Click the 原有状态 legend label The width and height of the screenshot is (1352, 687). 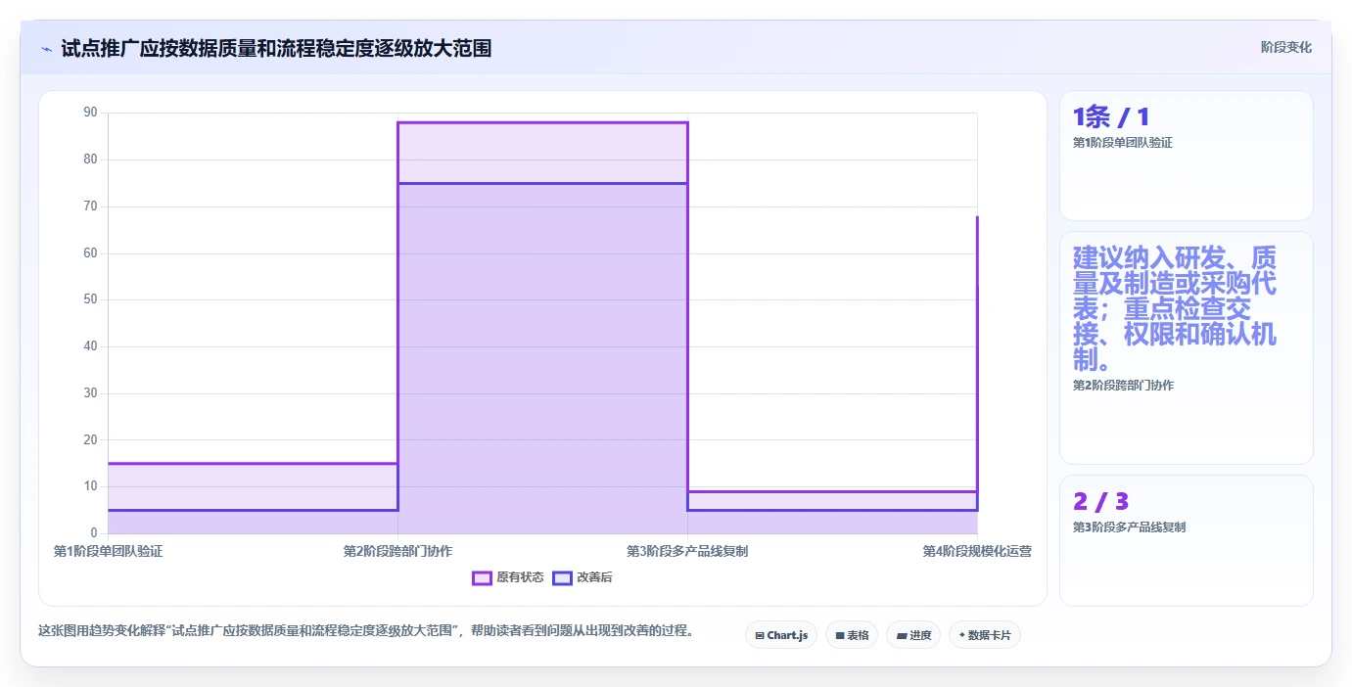coord(520,577)
